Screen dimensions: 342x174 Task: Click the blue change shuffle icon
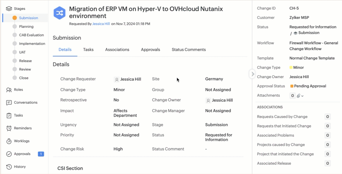(x=59, y=13)
